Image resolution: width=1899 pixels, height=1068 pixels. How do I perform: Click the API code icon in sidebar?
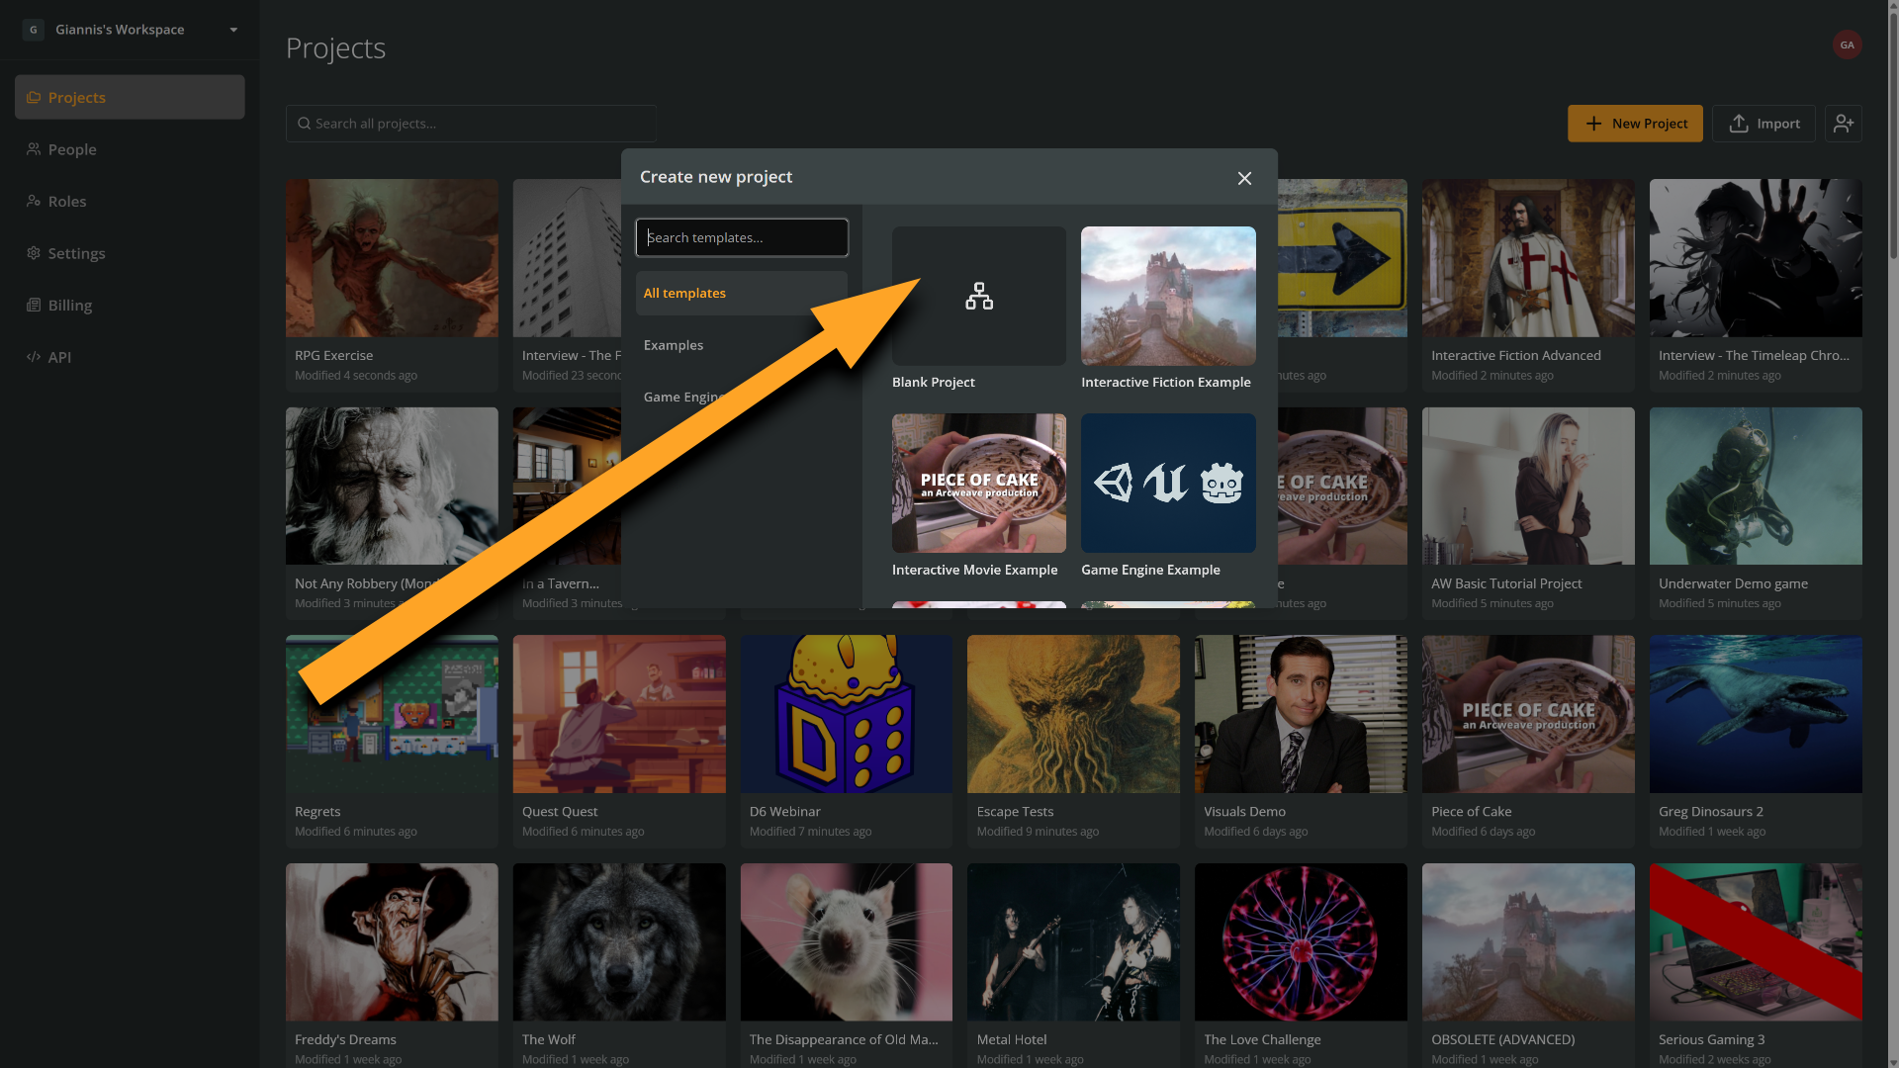coord(34,357)
